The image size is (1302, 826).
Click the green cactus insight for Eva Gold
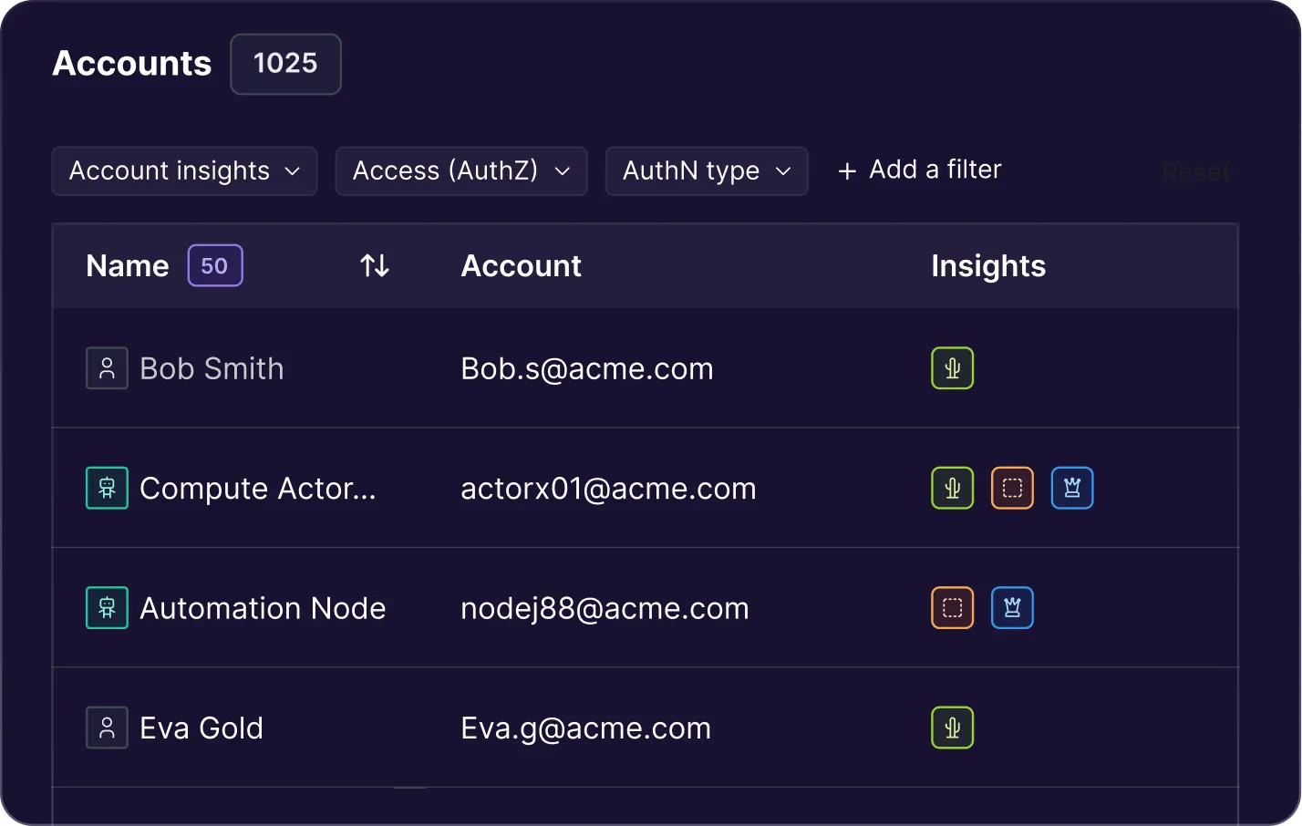[x=953, y=728]
